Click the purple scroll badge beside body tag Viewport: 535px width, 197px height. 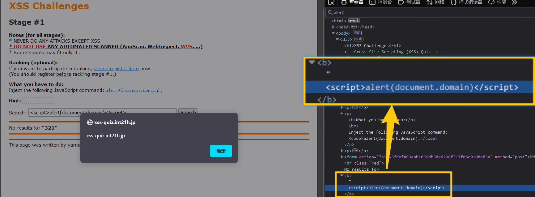pos(357,33)
